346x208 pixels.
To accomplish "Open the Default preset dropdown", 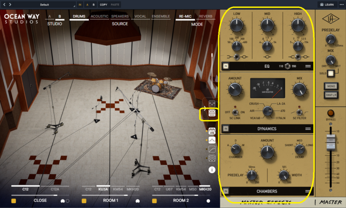I will point(45,4).
